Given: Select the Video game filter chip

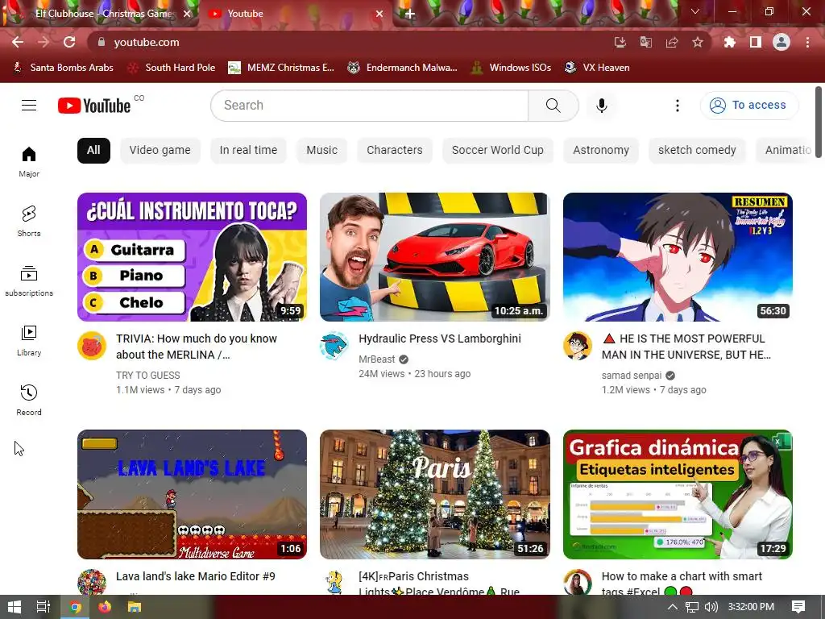Looking at the screenshot, I should [x=160, y=151].
